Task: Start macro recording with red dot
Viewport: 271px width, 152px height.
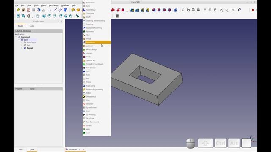Action: (253, 10)
